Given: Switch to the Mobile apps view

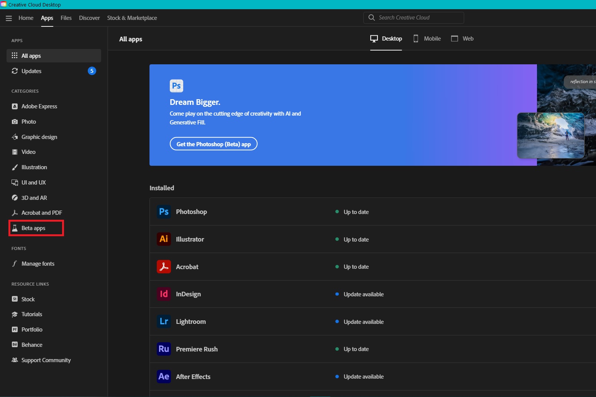Looking at the screenshot, I should point(427,38).
